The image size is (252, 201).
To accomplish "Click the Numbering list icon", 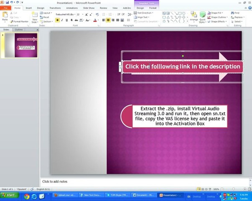I will pyautogui.click(x=110, y=15).
